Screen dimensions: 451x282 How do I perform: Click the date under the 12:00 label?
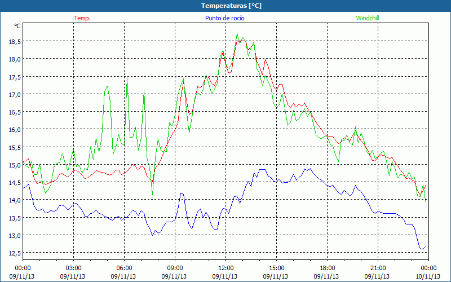tap(225, 276)
